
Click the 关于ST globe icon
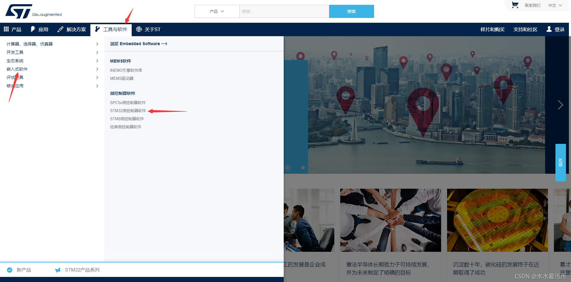tap(139, 29)
